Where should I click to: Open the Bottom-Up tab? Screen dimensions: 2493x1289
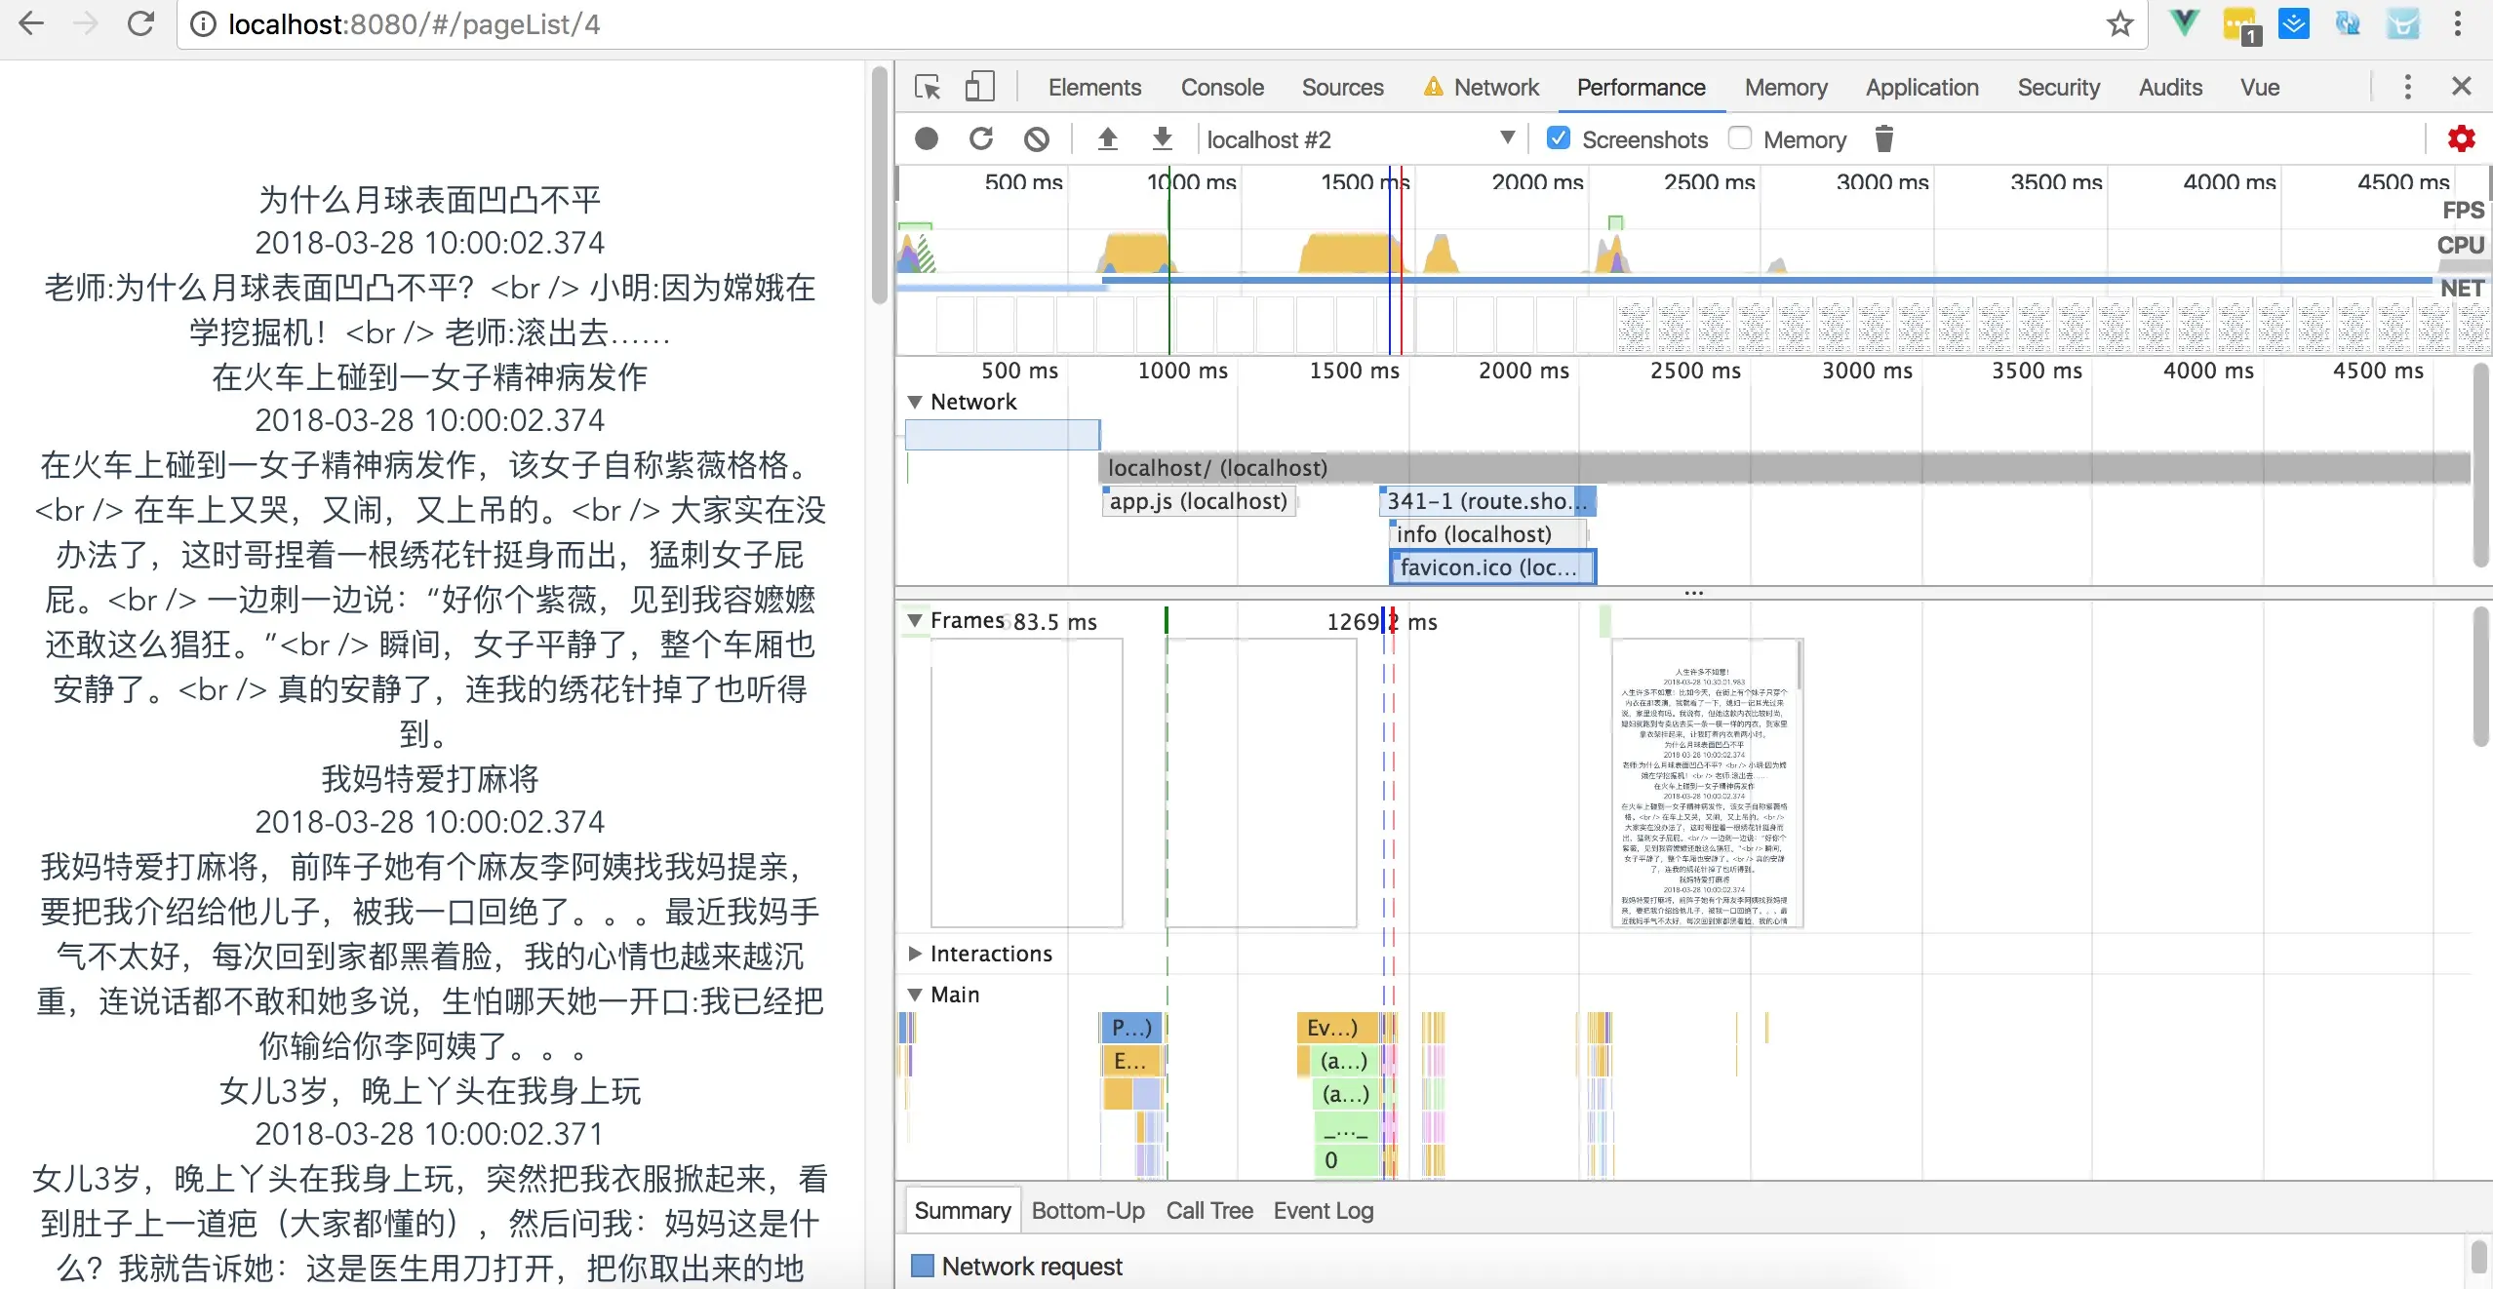pos(1088,1211)
